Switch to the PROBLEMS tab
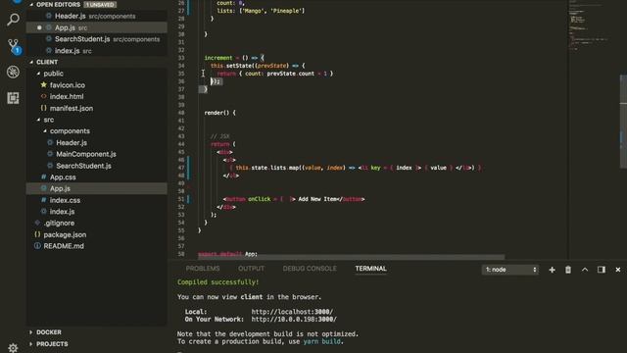The width and height of the screenshot is (627, 353). (x=203, y=269)
